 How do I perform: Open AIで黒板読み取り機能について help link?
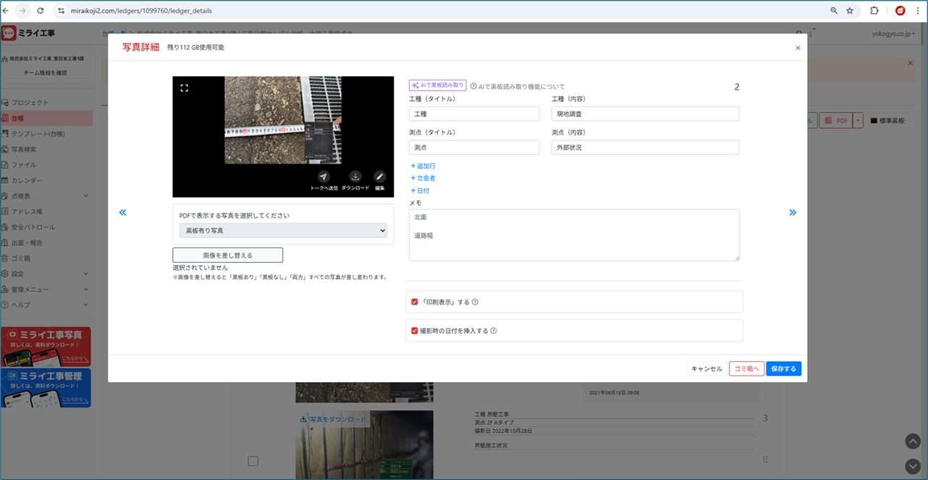517,87
